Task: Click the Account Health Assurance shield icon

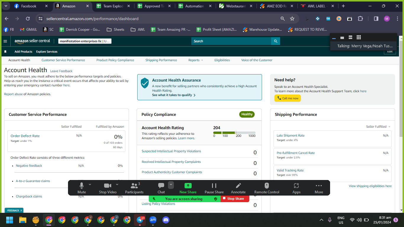Action: pyautogui.click(x=145, y=83)
